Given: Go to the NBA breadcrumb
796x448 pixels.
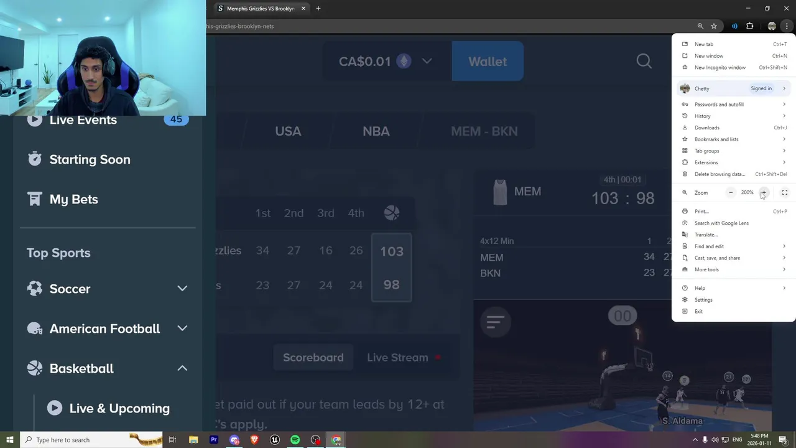Looking at the screenshot, I should pyautogui.click(x=376, y=131).
